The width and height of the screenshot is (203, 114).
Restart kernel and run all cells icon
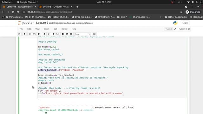71,34
